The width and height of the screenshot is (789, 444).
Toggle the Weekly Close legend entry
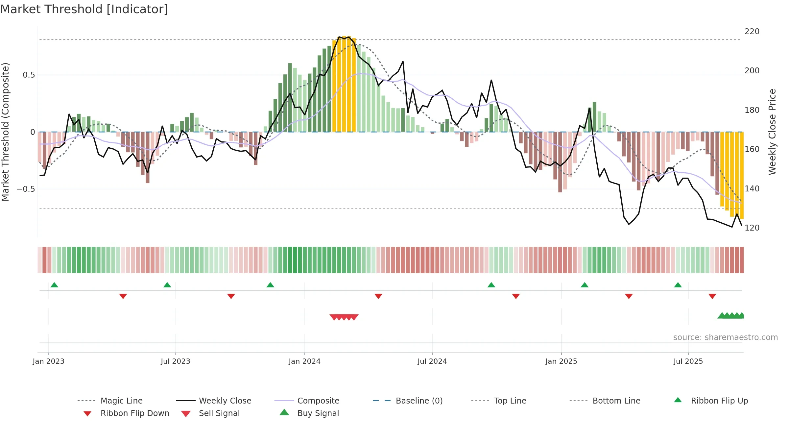[x=213, y=401]
